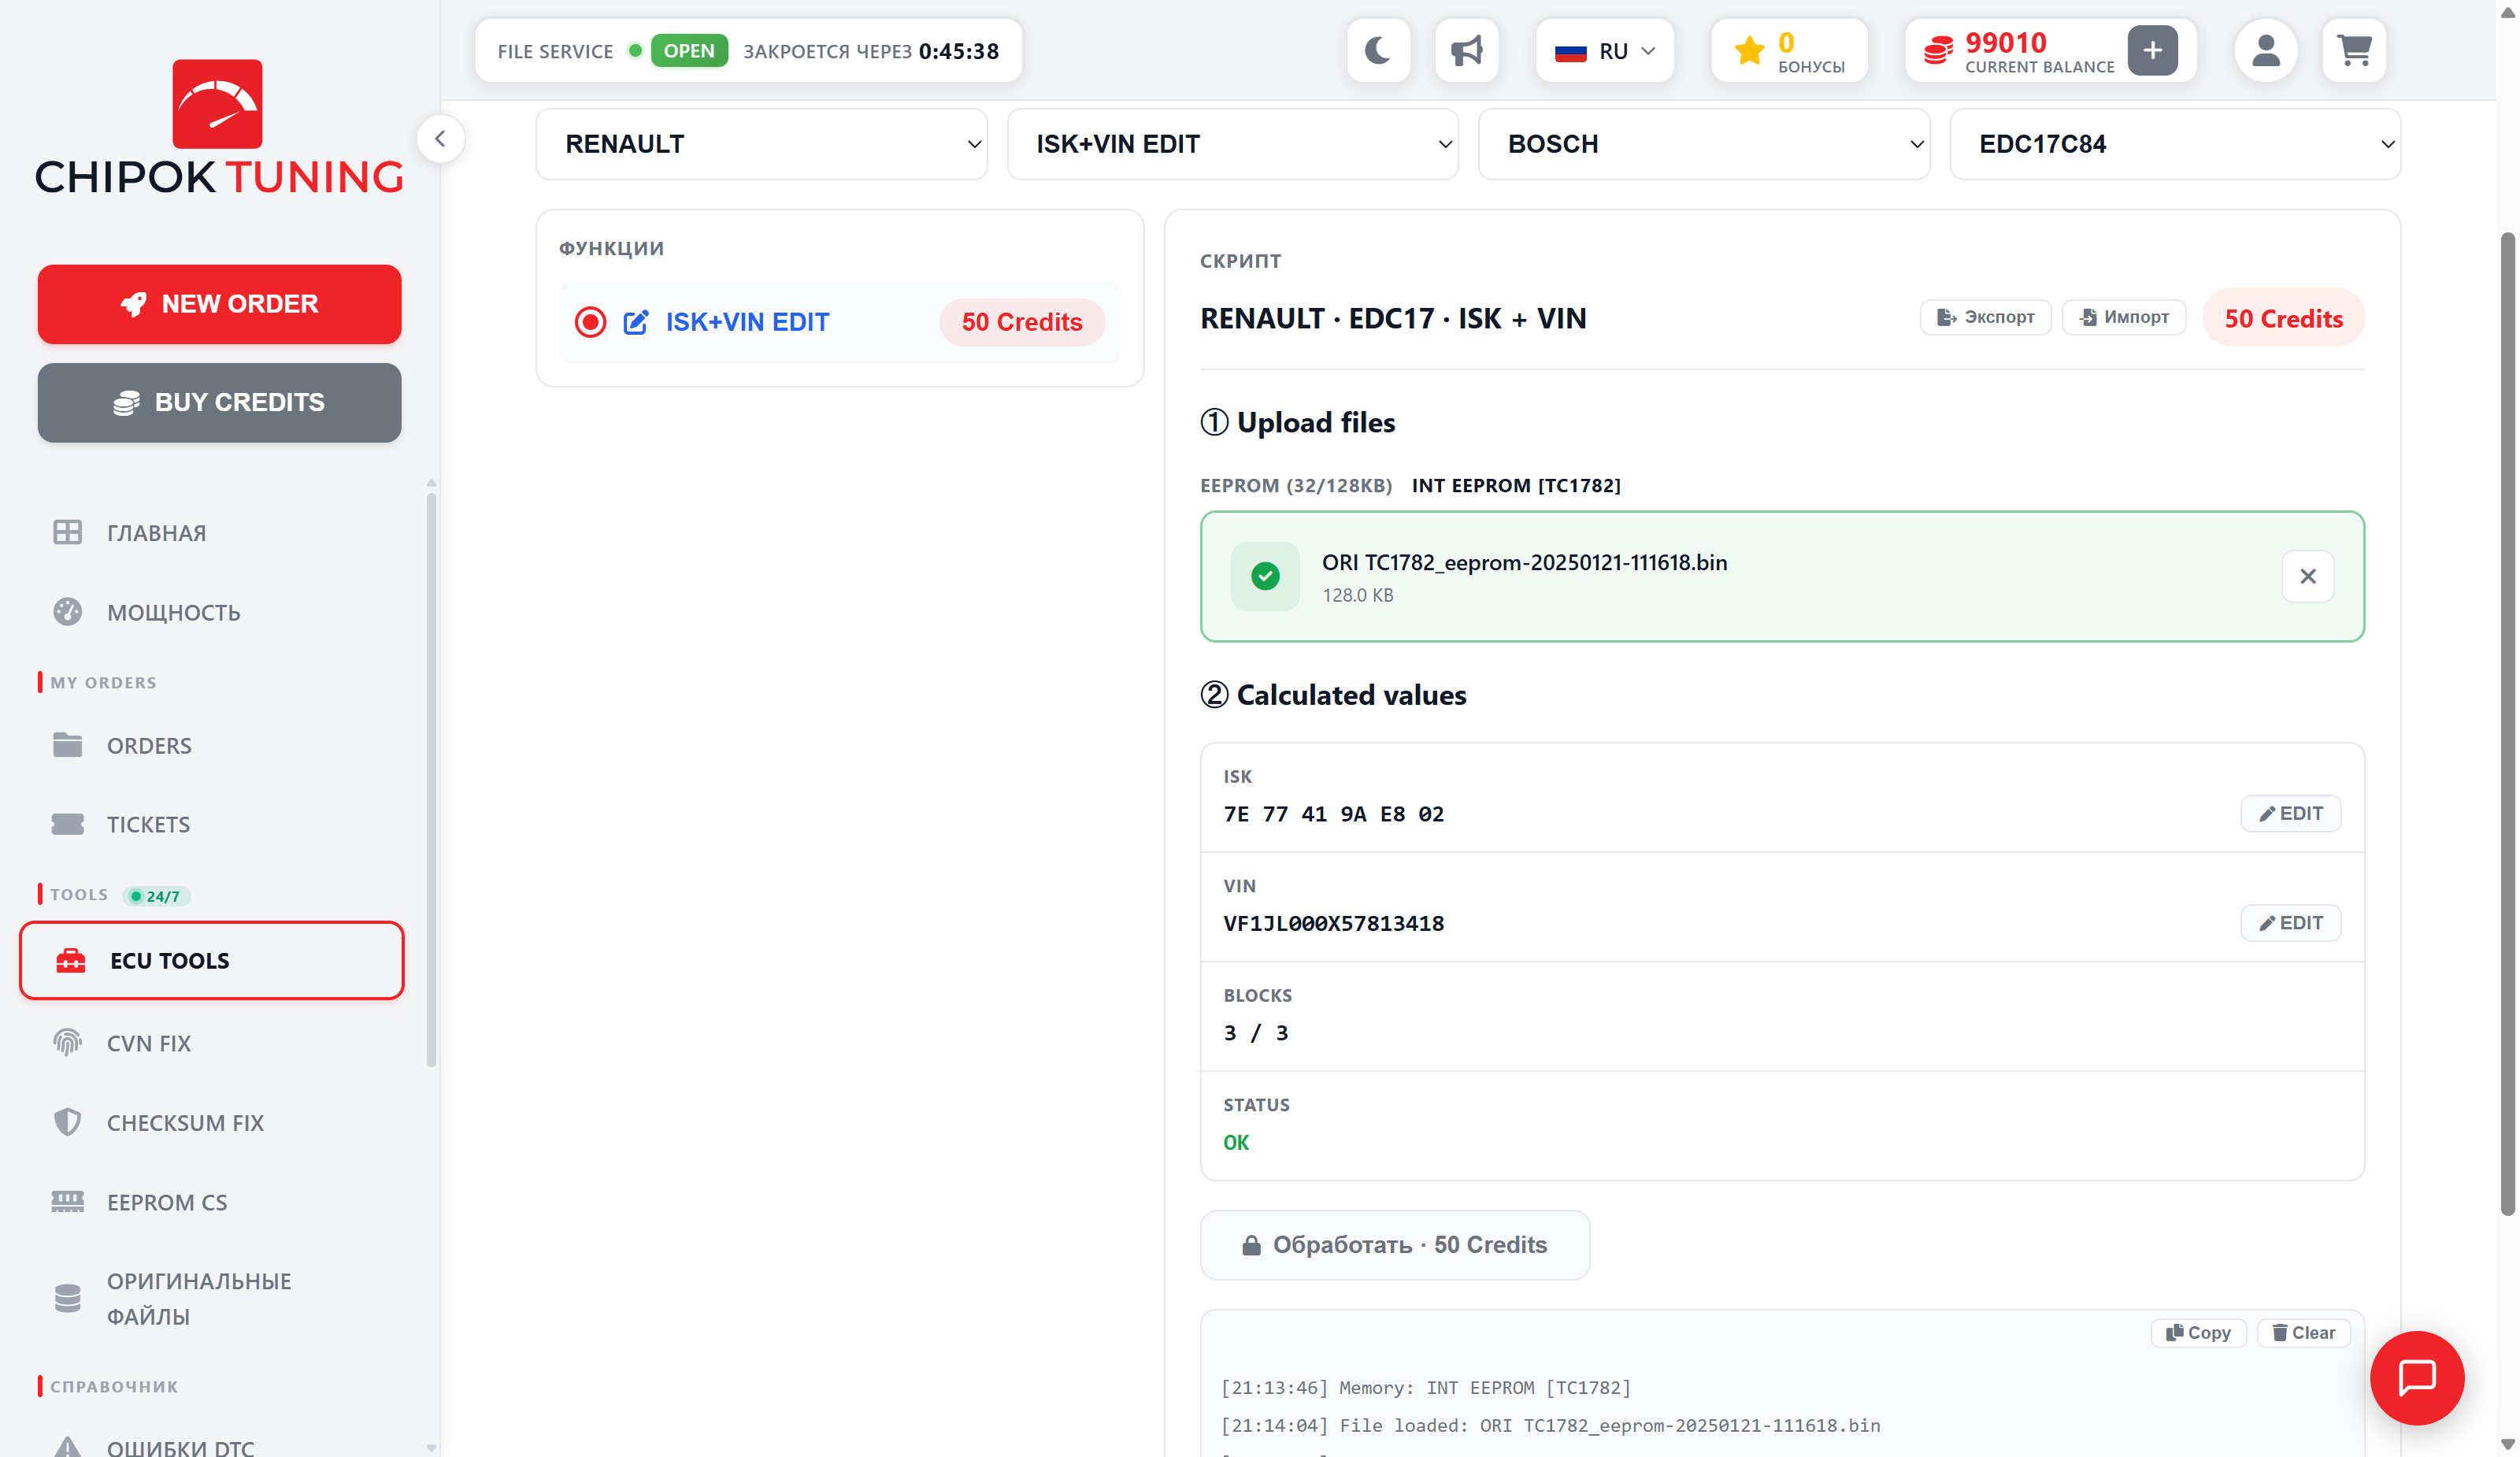This screenshot has height=1457, width=2520.
Task: Open RU language selector
Action: [1604, 50]
